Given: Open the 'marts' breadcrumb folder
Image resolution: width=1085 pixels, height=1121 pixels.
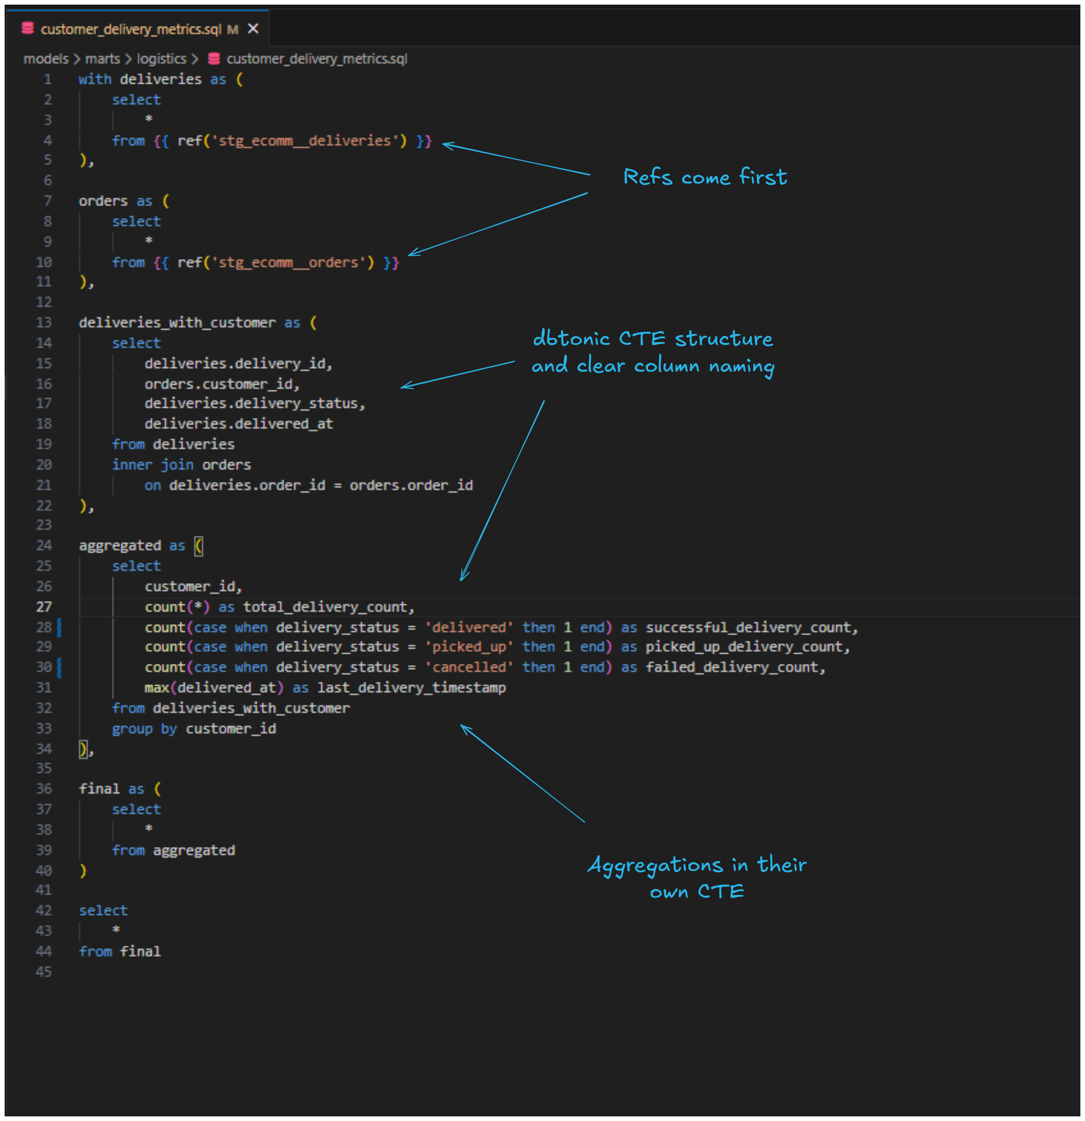Looking at the screenshot, I should pyautogui.click(x=102, y=59).
